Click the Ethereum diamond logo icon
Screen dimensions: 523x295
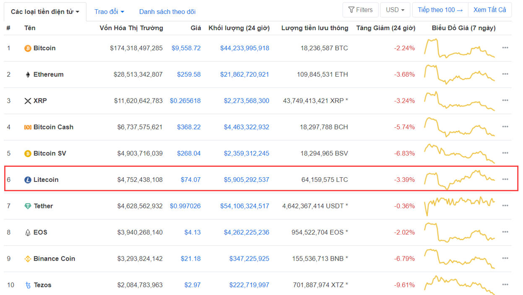(x=28, y=75)
